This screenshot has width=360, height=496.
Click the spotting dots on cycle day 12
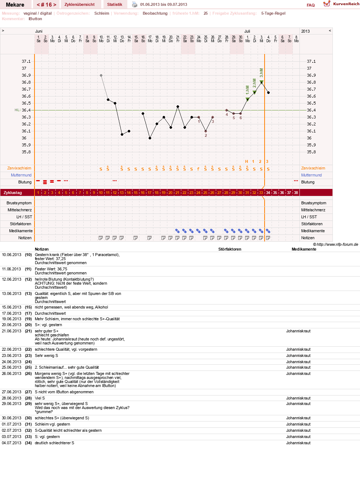pos(115,181)
